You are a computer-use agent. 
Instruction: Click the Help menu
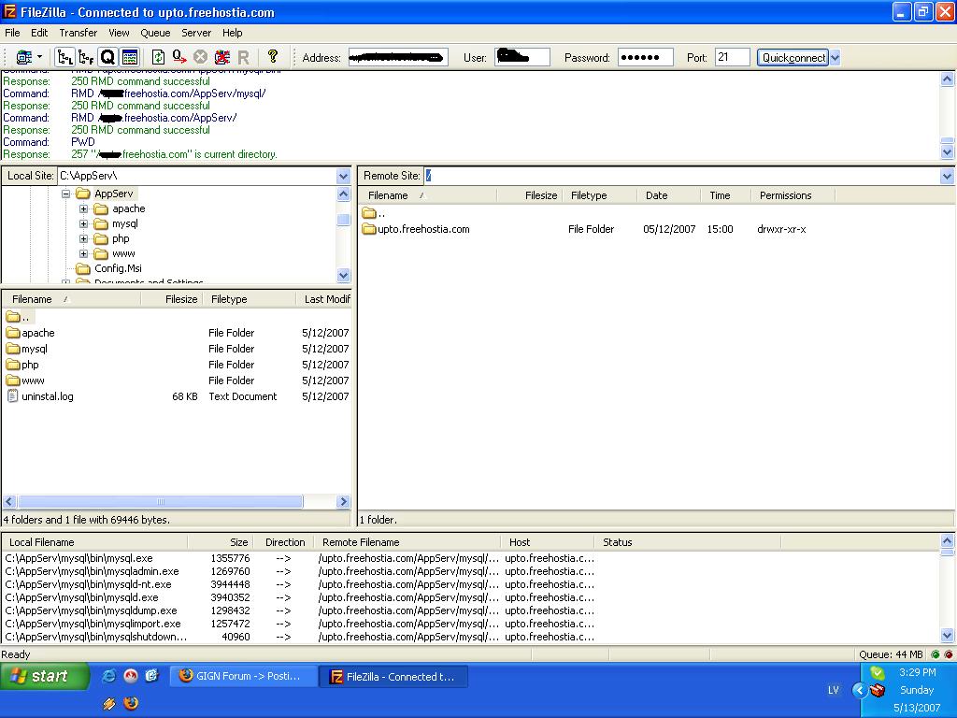point(232,33)
